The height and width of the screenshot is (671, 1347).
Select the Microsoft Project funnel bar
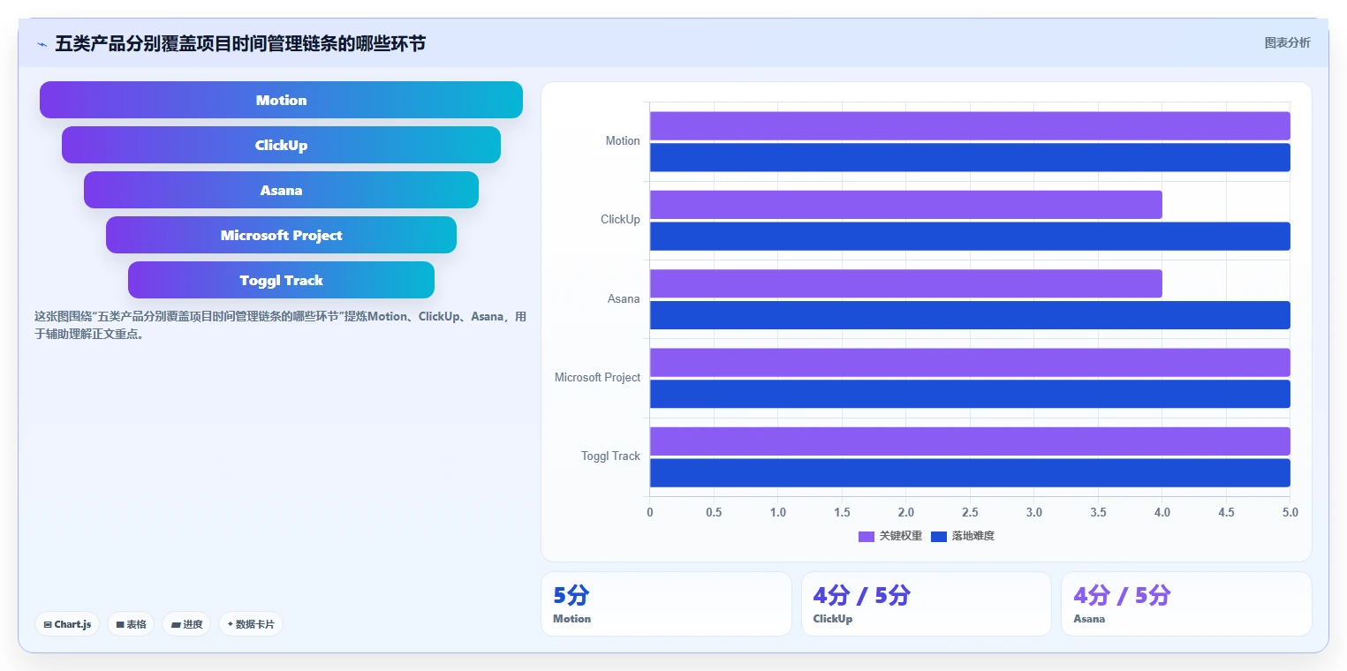pyautogui.click(x=281, y=235)
